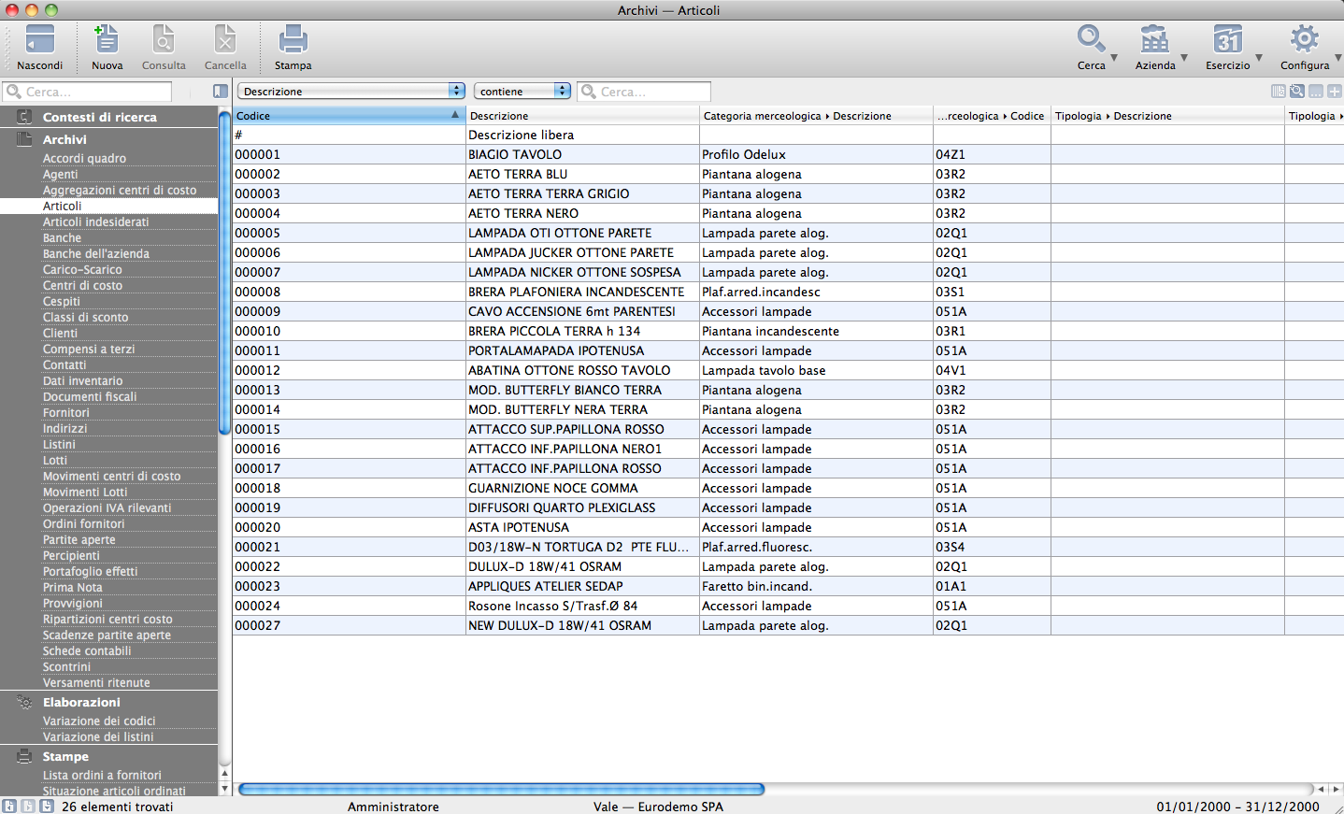Click the Esercizio calendar icon
1344x814 pixels.
(x=1227, y=41)
